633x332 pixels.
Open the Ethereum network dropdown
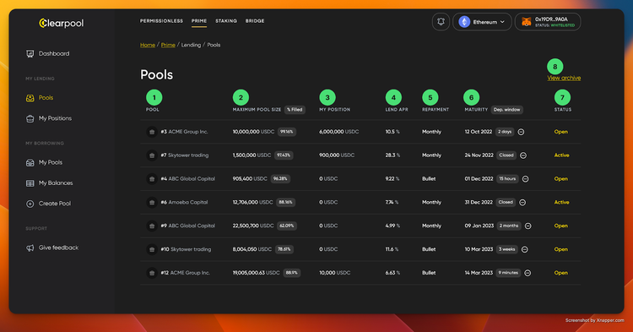(x=482, y=22)
